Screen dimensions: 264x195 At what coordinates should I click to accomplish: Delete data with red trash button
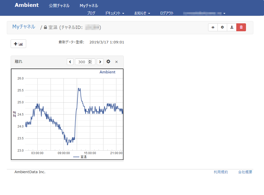click(241, 27)
